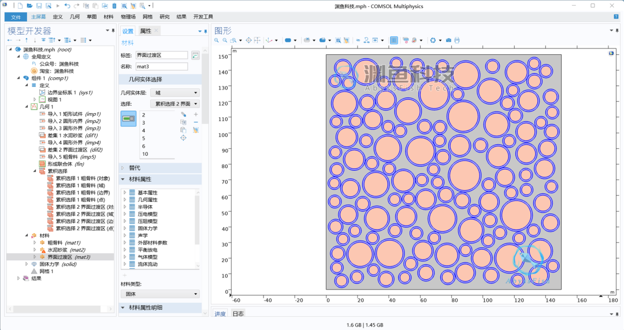Click the print icon in graphics toolbar

pos(457,40)
